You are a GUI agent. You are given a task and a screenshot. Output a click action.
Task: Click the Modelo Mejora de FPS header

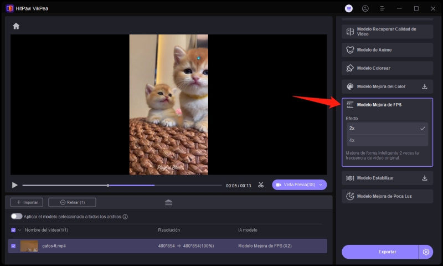[x=387, y=105]
